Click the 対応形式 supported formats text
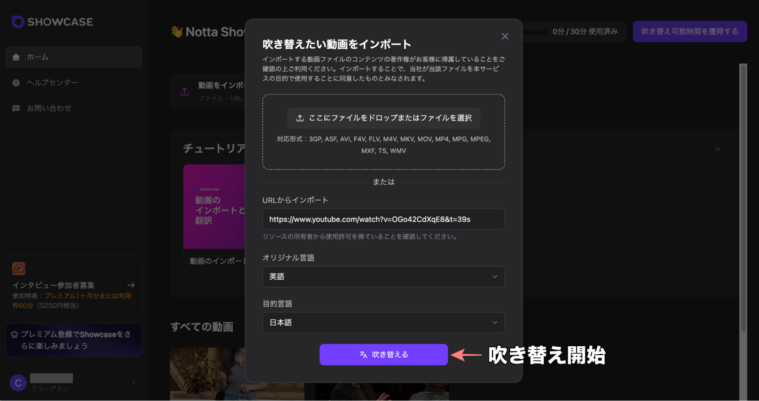 383,145
